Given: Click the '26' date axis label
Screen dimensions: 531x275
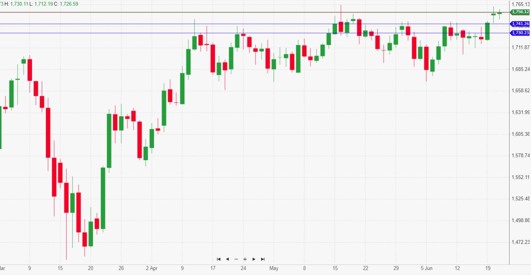Looking at the screenshot, I should pyautogui.click(x=121, y=269).
